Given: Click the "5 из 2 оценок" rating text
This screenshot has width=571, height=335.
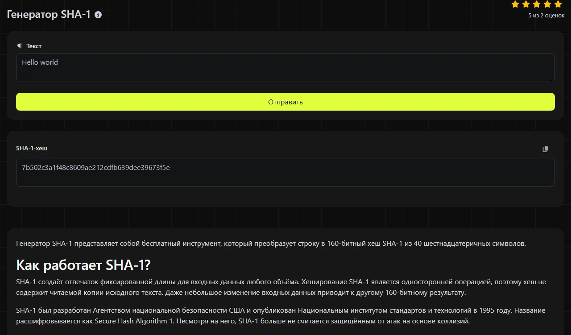Looking at the screenshot, I should point(546,16).
